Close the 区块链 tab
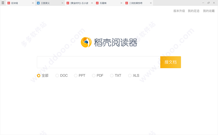This screenshot has height=135, width=218. (x=33, y=3)
